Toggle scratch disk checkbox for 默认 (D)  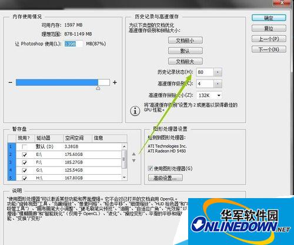(25, 147)
